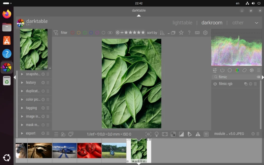Viewport: 264px width, 165px height.
Task: Reset the history panel
Action: point(43,82)
